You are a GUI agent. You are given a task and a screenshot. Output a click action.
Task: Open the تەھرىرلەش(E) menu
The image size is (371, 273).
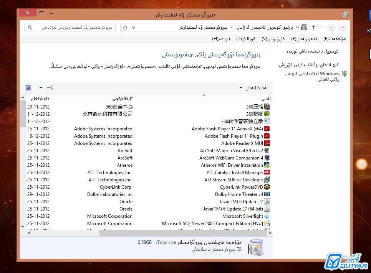click(304, 39)
